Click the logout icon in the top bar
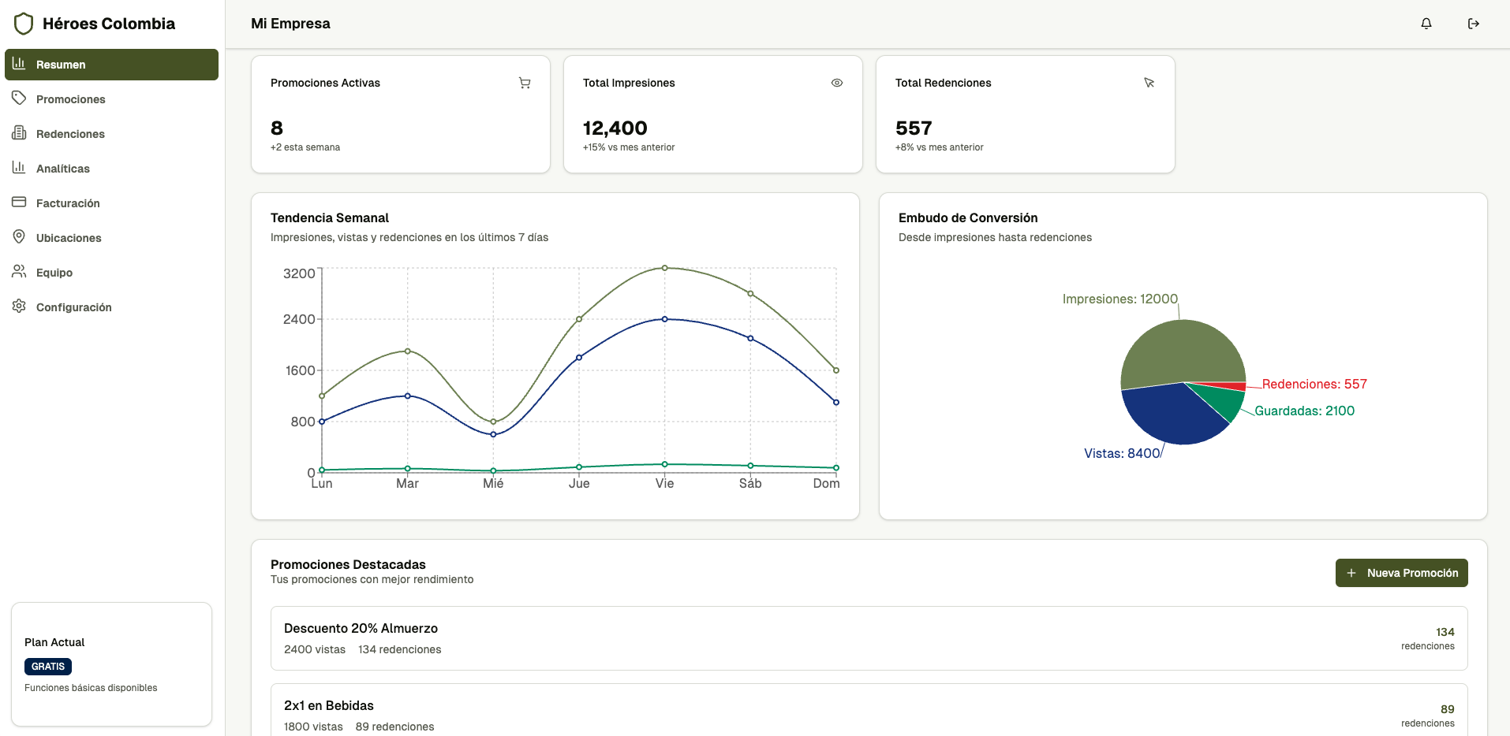 click(x=1474, y=24)
